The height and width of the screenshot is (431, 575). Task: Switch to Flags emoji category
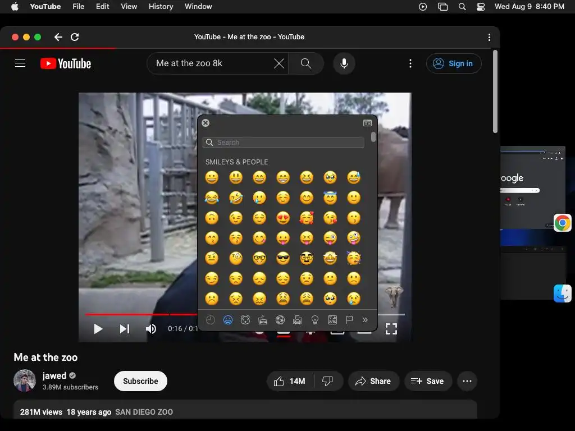(x=349, y=320)
